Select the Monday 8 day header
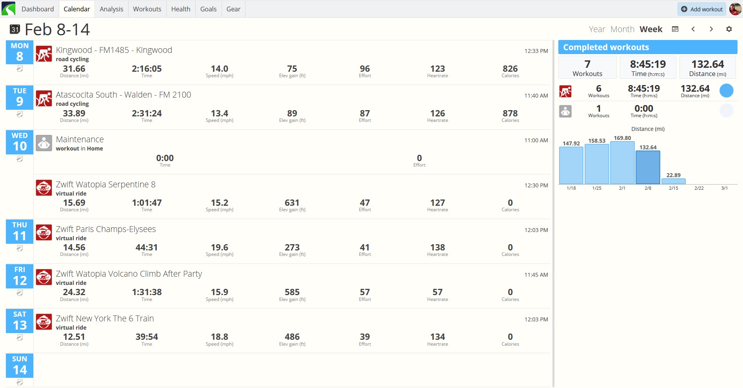The width and height of the screenshot is (743, 388). (x=20, y=53)
